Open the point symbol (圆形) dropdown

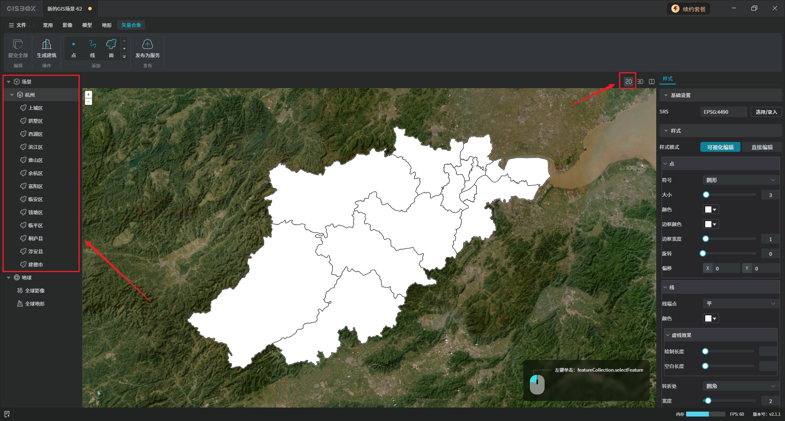[x=740, y=180]
